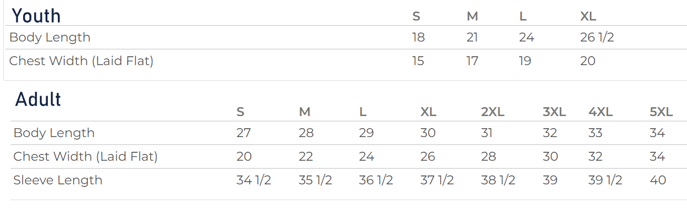The height and width of the screenshot is (219, 687).
Task: Select the Youth XL size column header
Action: [588, 16]
